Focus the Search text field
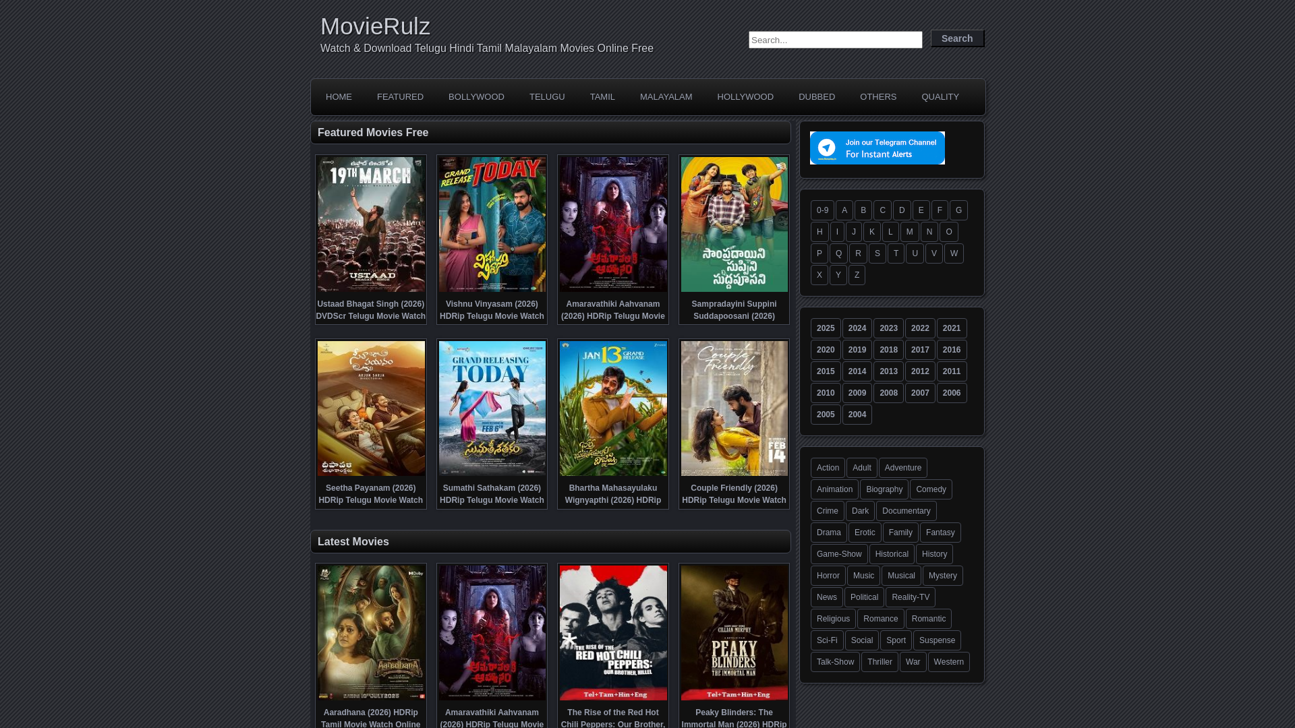 [835, 40]
